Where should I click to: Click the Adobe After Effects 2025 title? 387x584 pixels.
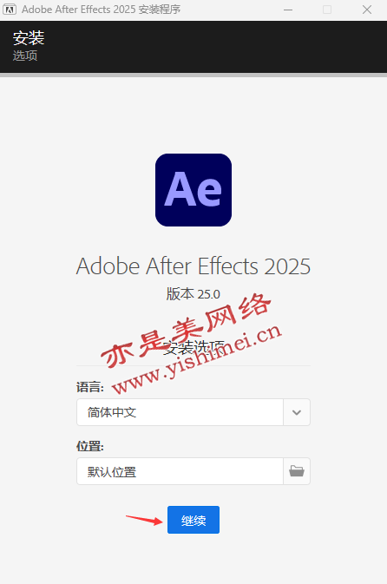click(x=193, y=266)
